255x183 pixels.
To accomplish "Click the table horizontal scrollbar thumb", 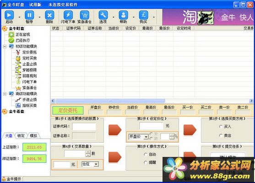I will (110, 101).
